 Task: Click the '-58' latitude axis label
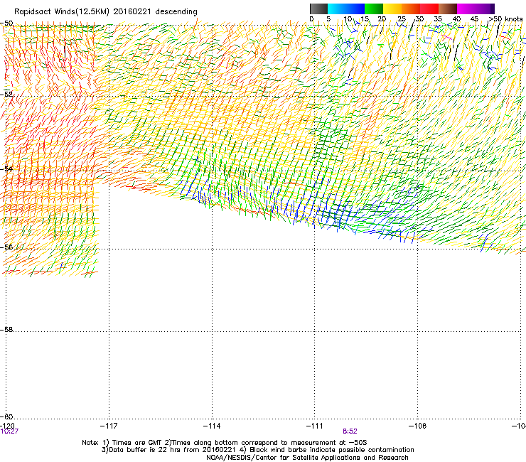pos(6,330)
